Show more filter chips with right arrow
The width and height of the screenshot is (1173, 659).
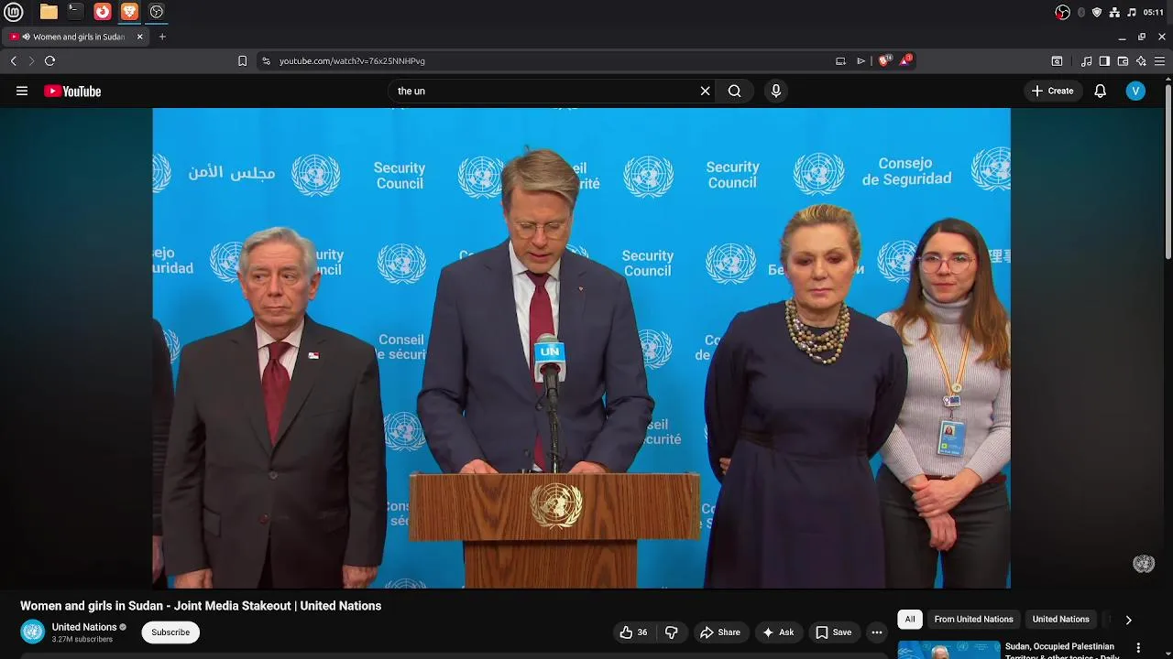tap(1128, 620)
